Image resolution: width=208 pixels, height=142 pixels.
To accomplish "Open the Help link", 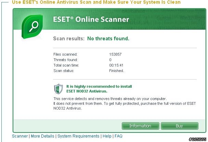I will click(x=107, y=136).
